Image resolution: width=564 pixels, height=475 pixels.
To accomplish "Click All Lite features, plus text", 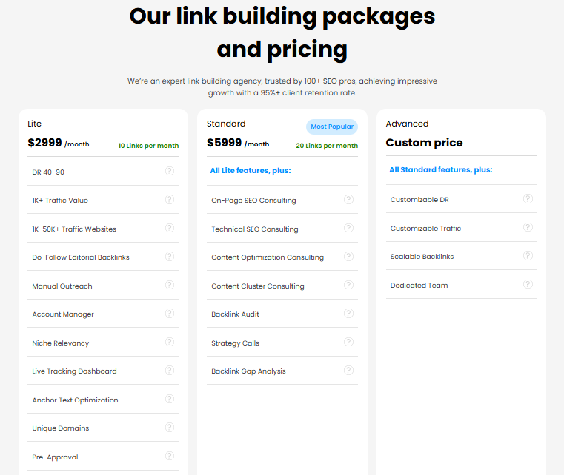I will 250,171.
